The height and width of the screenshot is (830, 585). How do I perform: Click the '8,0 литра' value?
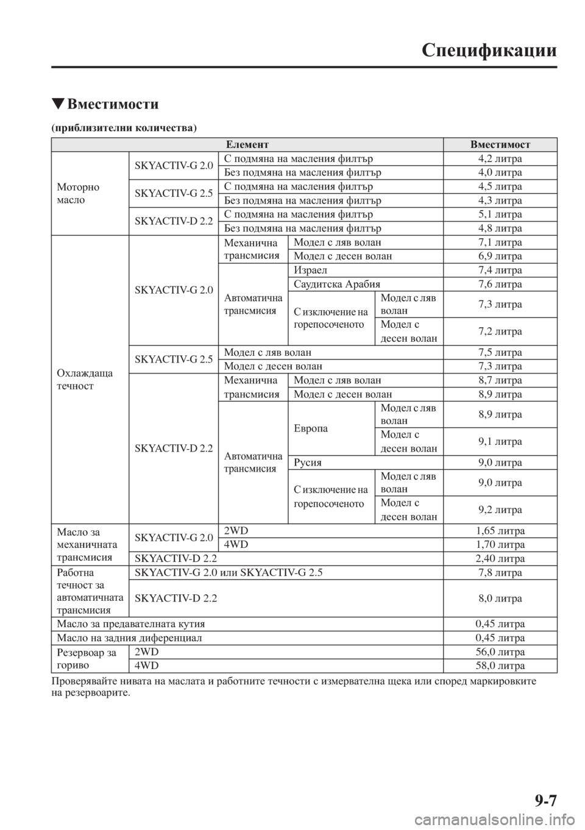click(500, 598)
